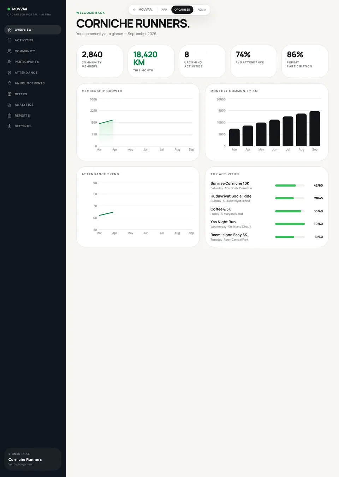Screen dimensions: 339x477
Task: Switch to the ADMIN tab
Action: tap(202, 10)
